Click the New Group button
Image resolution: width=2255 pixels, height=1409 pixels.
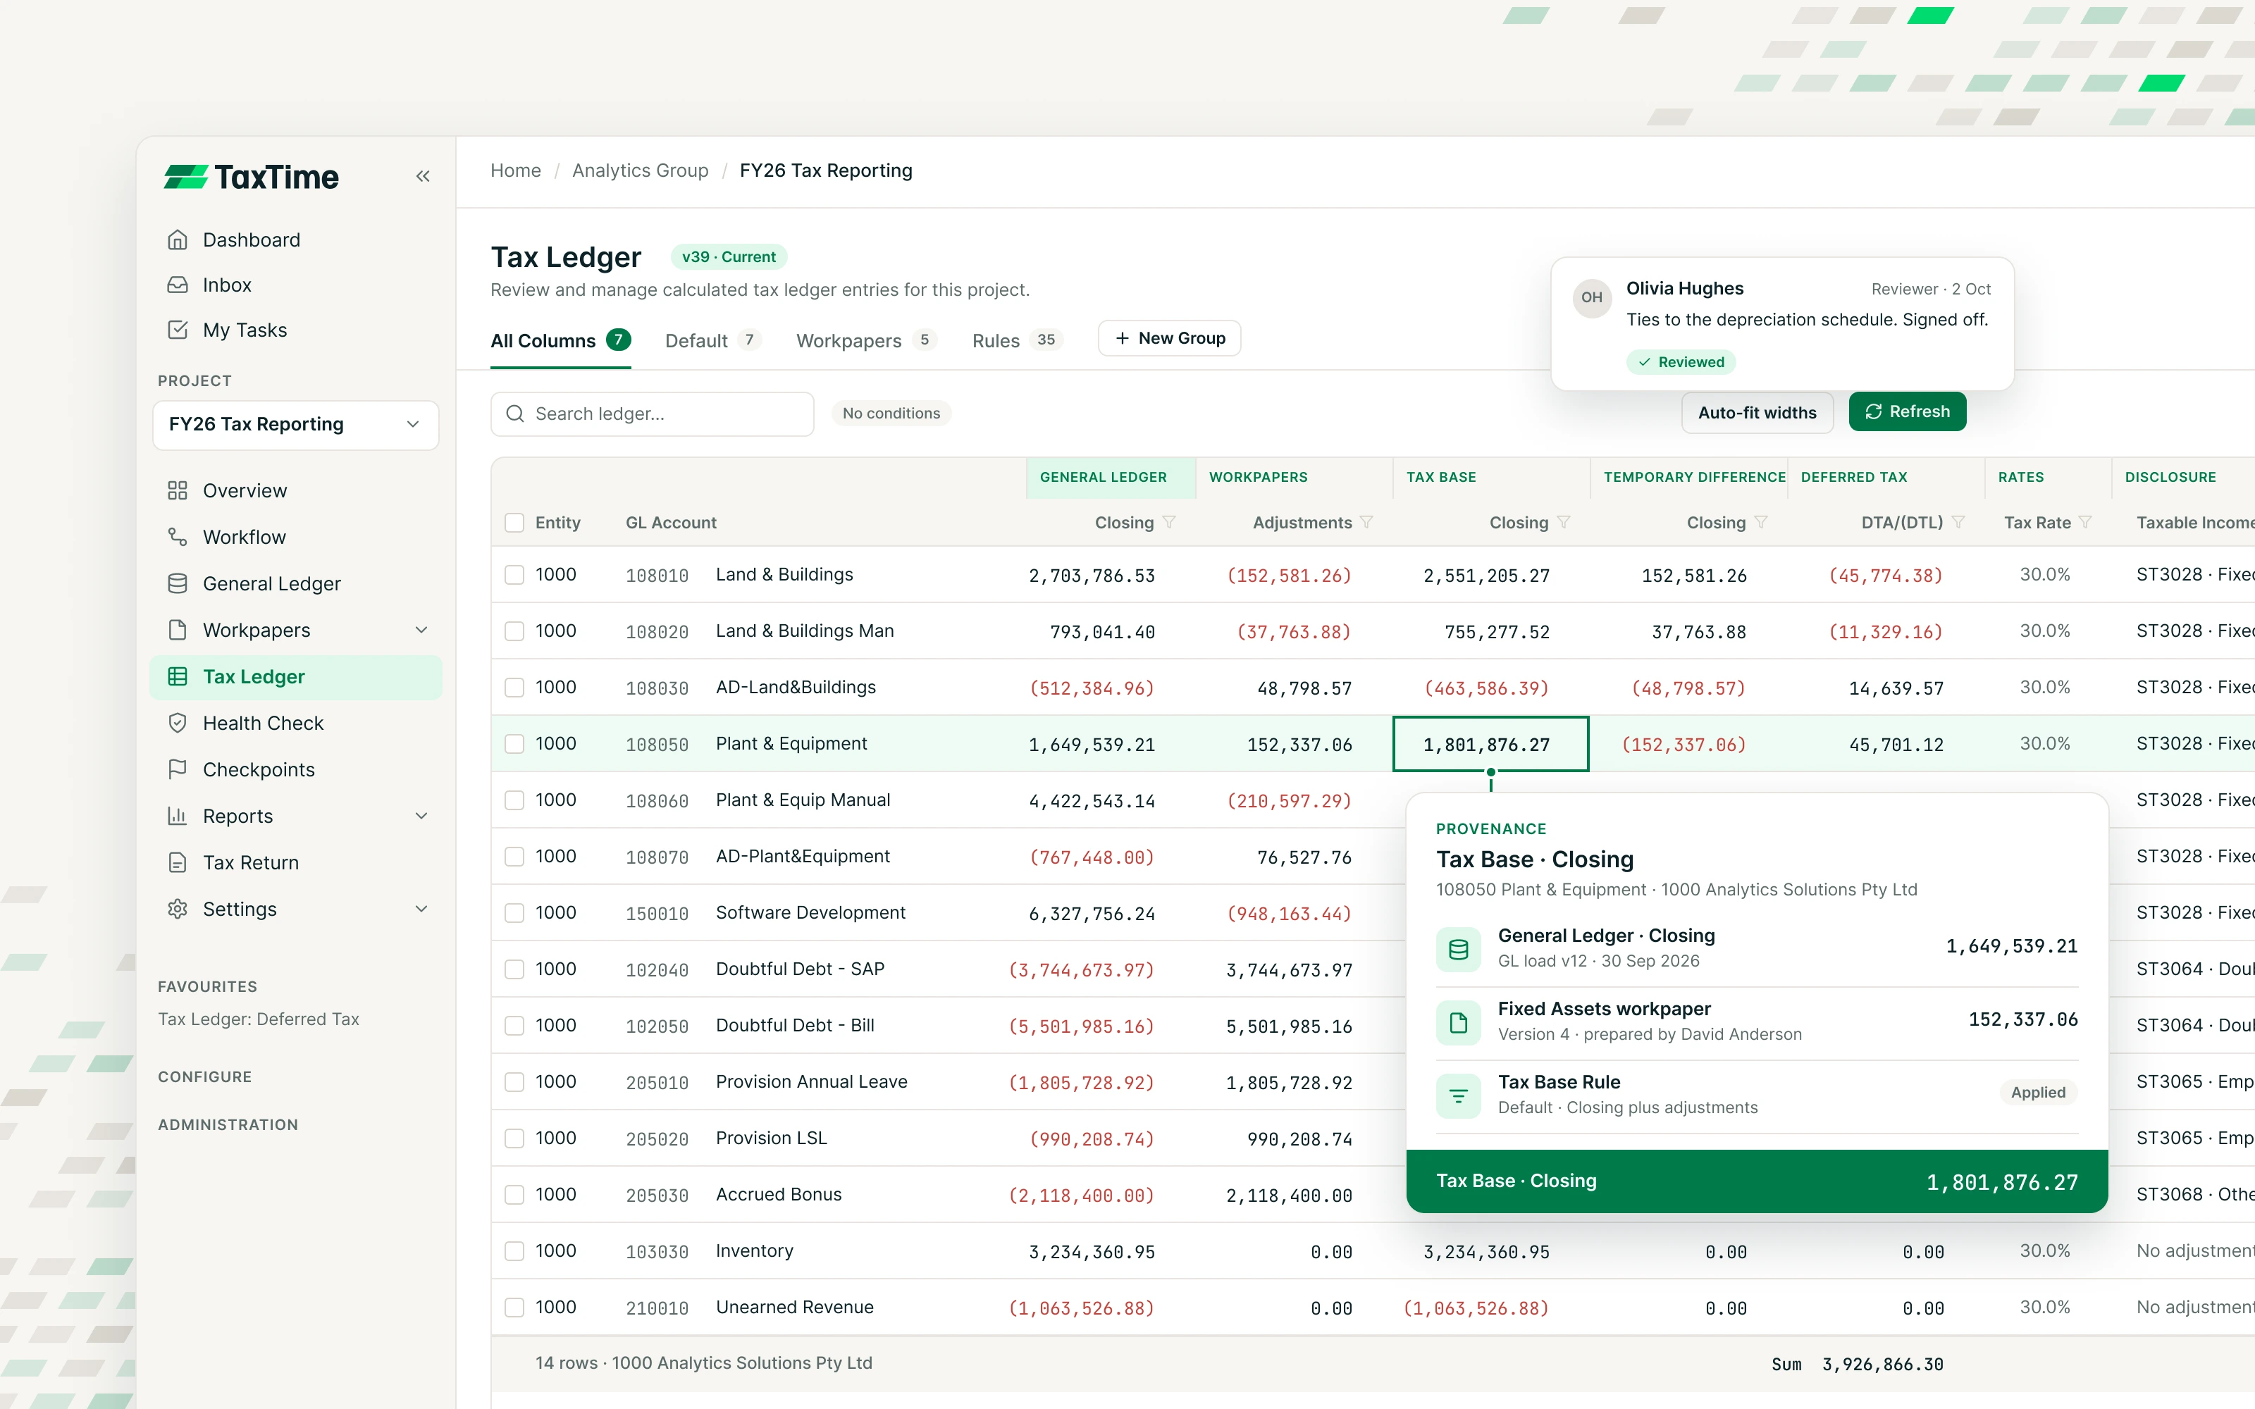click(x=1170, y=338)
